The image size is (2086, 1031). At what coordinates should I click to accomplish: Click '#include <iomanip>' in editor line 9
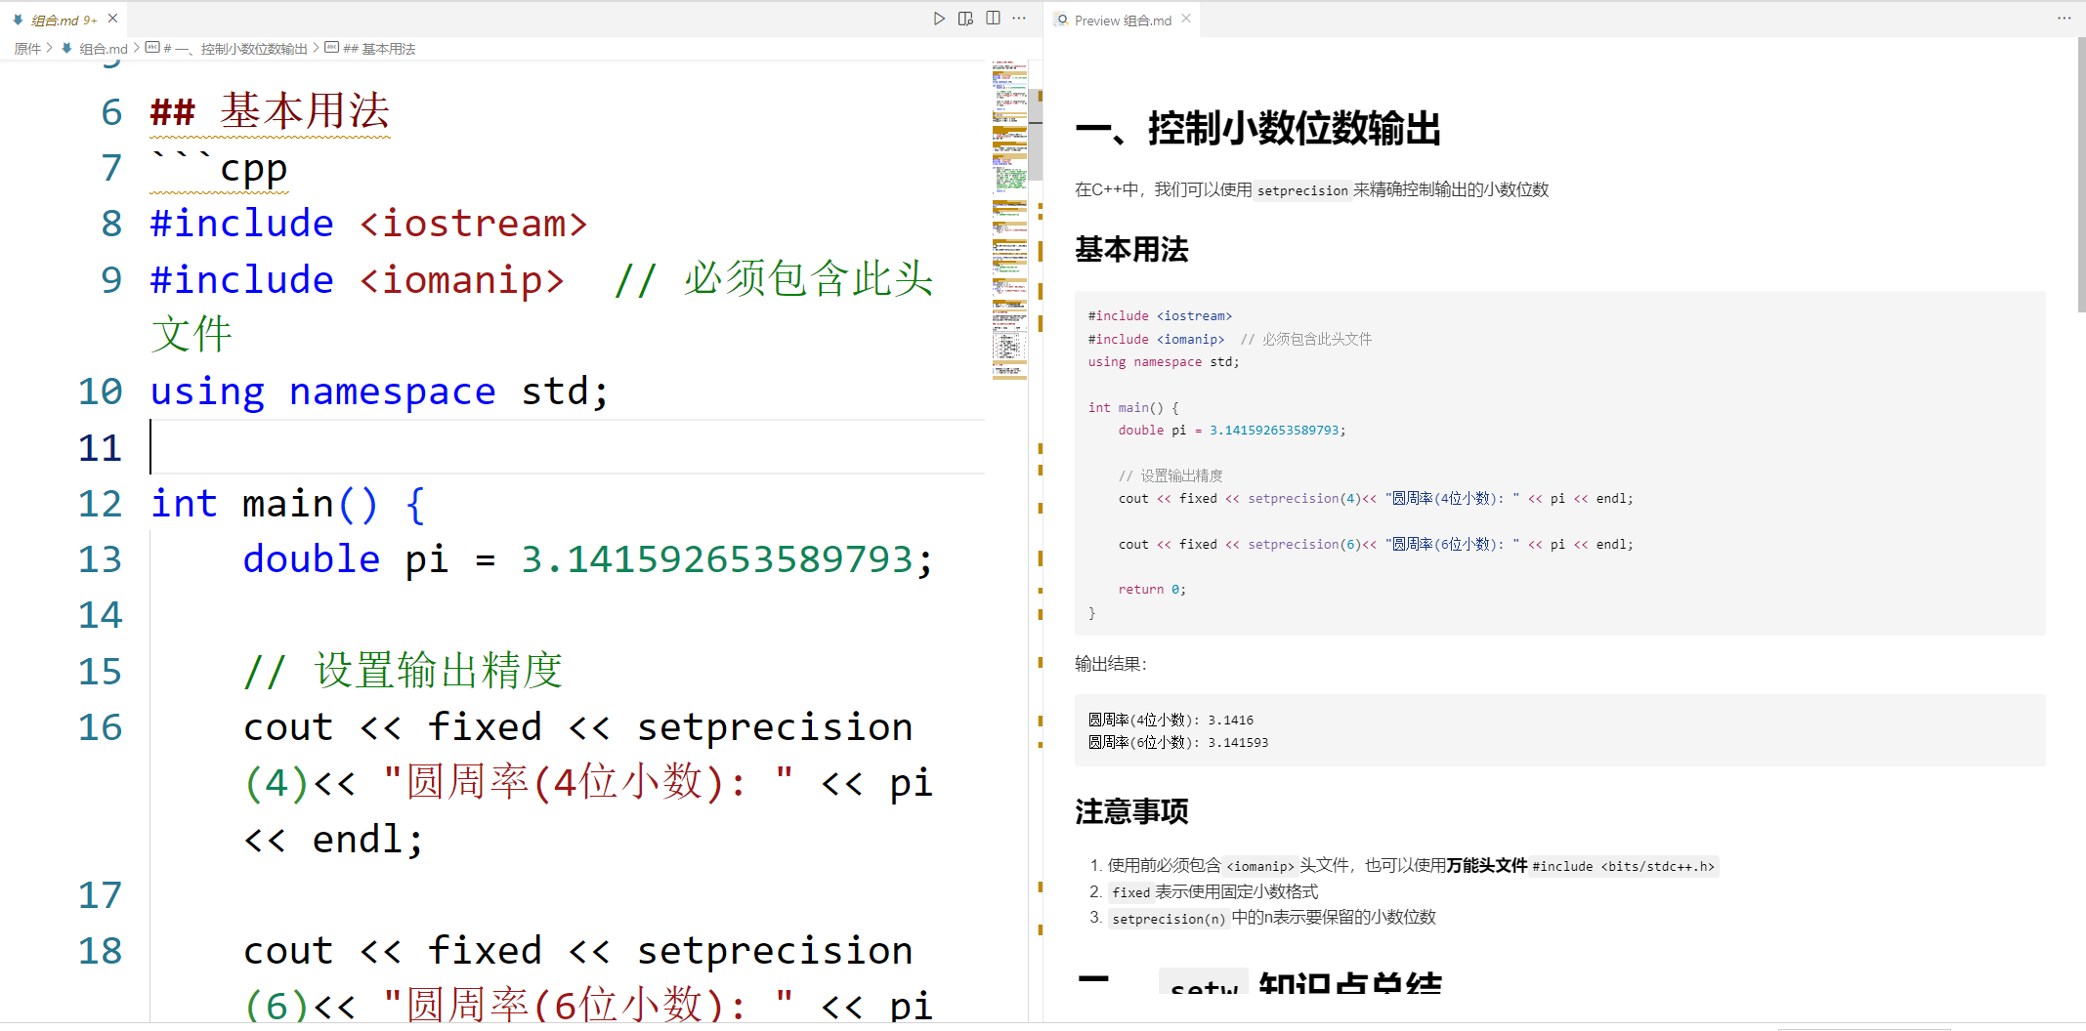pos(357,280)
